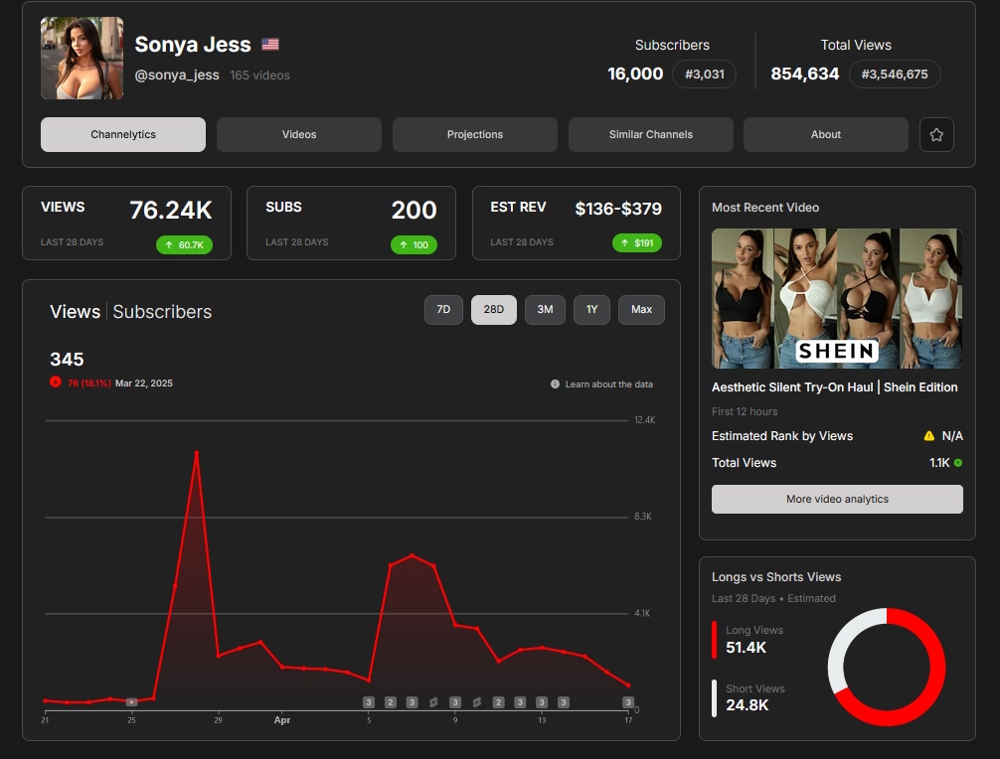Select the 1Y time range
The width and height of the screenshot is (1000, 759).
pos(591,310)
